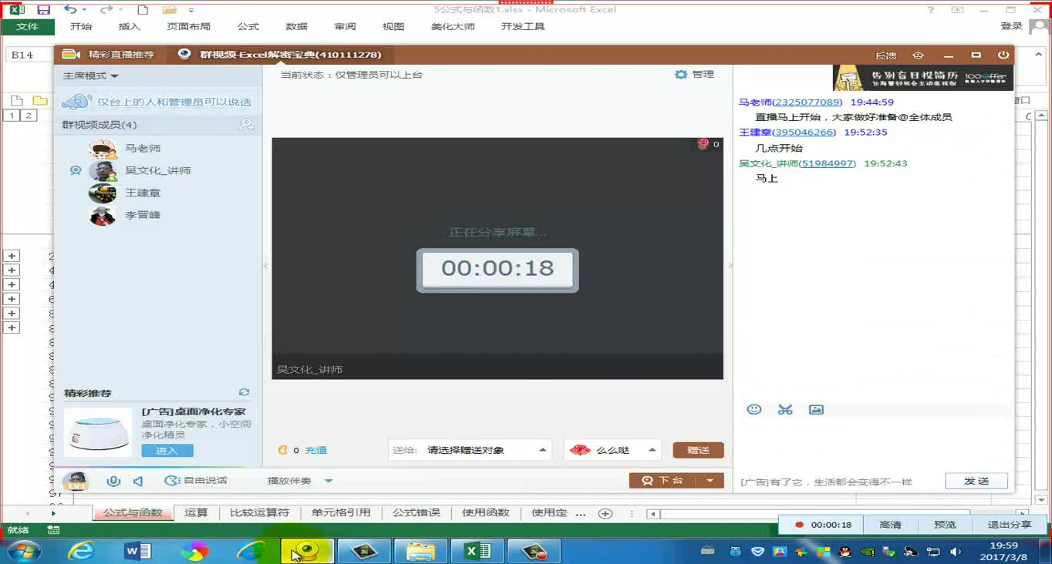Screen dimensions: 1052x564
Task: Click the 告别盲目投简历 banner ad
Action: tap(922, 77)
